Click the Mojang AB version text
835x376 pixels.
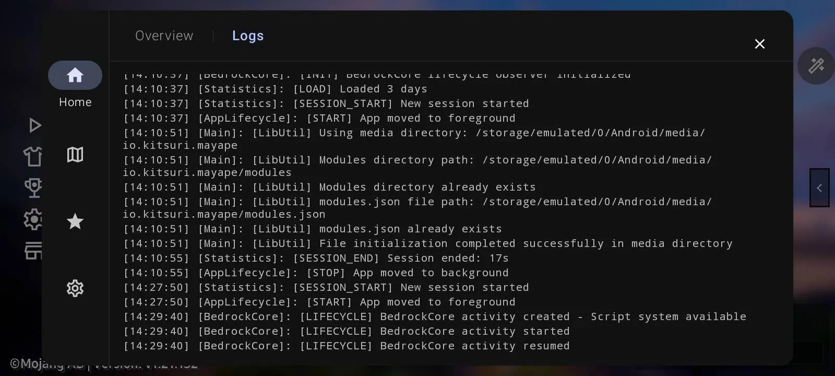click(x=104, y=365)
